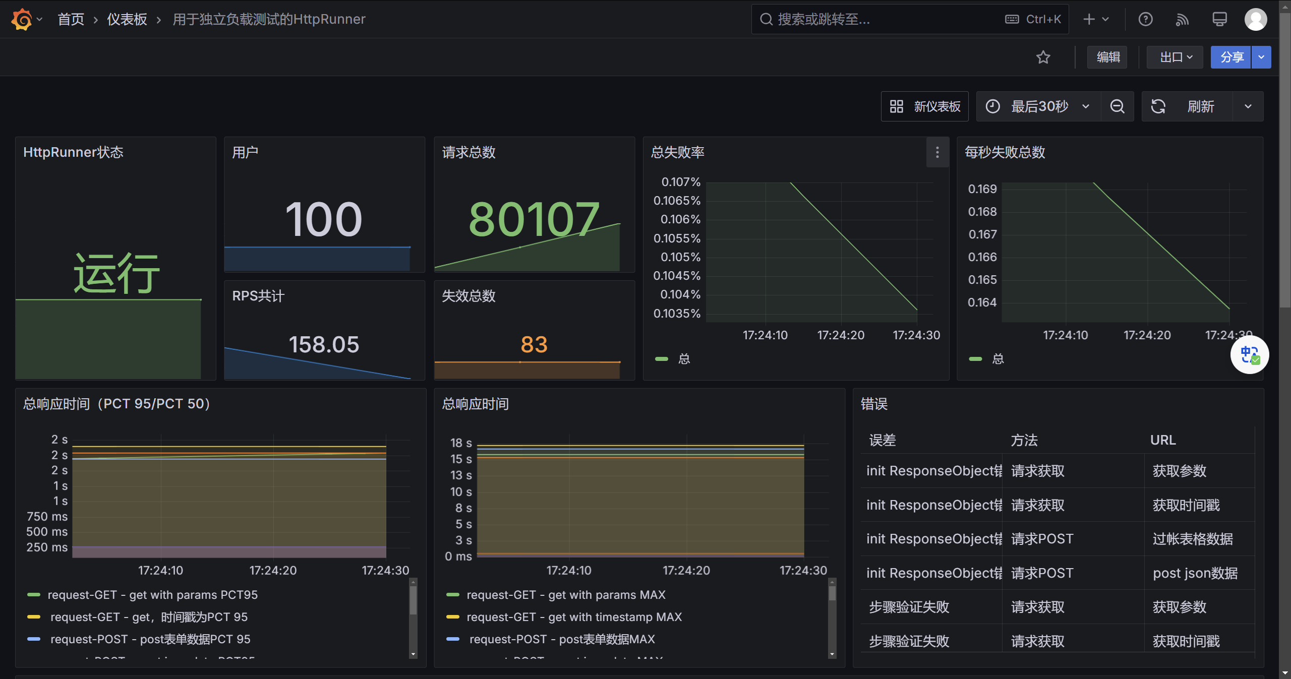This screenshot has height=679, width=1291.
Task: Toggle the 总 legend in 总失败率 panel
Action: tap(684, 359)
